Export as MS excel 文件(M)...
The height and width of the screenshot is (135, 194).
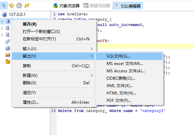click(x=129, y=64)
